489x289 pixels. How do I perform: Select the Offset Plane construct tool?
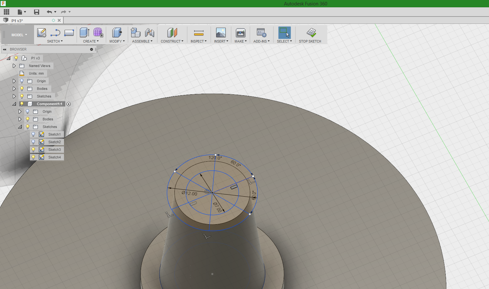(172, 32)
